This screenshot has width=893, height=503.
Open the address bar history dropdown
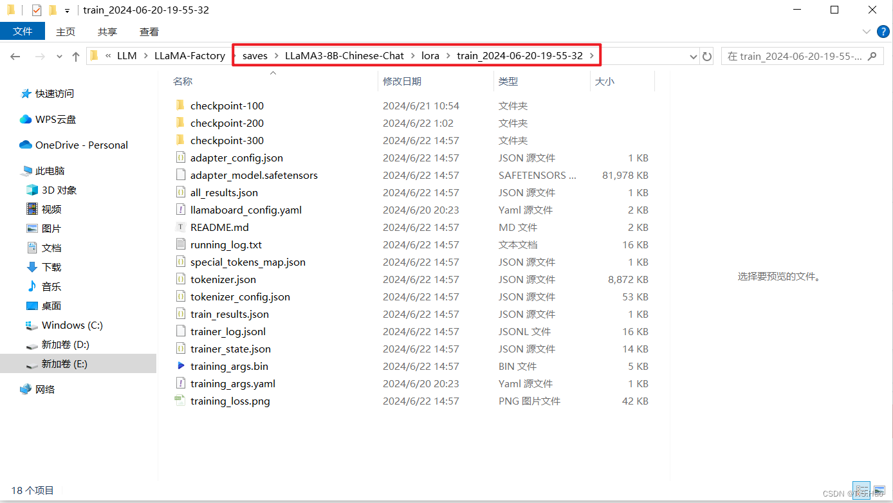pos(693,56)
